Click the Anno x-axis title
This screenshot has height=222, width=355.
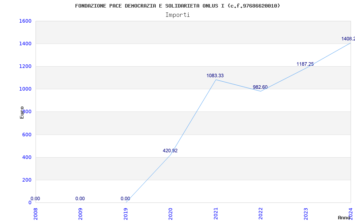point(344,218)
